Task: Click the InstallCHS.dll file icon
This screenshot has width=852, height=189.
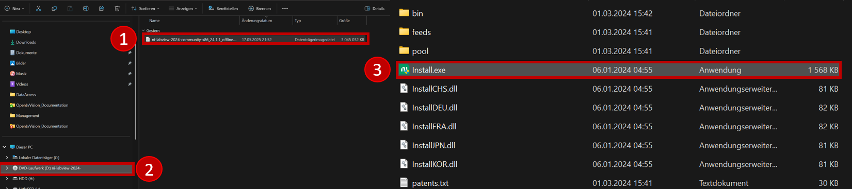Action: pyautogui.click(x=404, y=89)
